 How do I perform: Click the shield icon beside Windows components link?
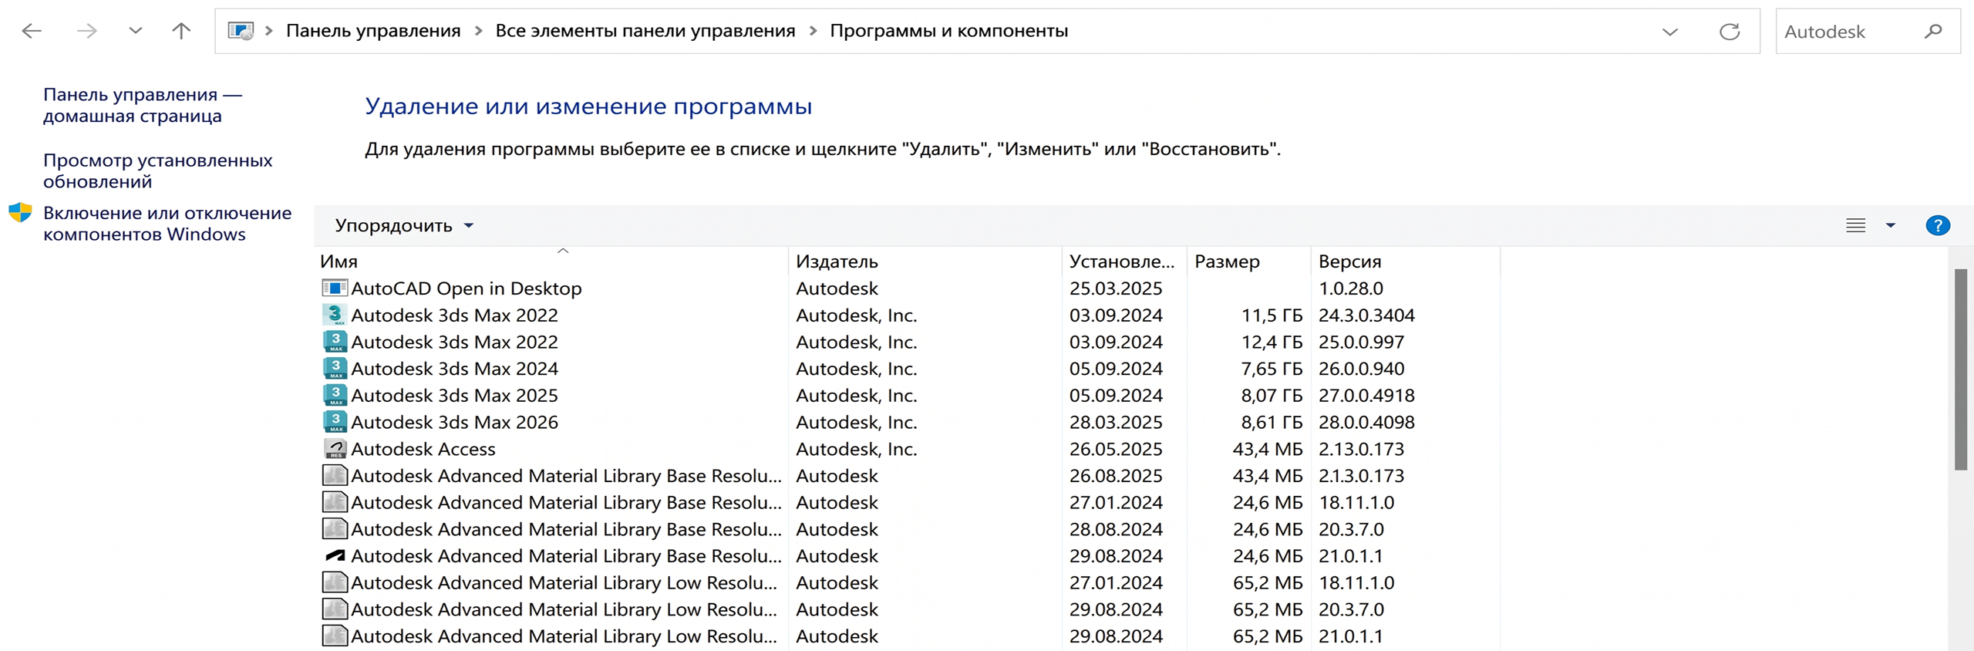[x=20, y=213]
